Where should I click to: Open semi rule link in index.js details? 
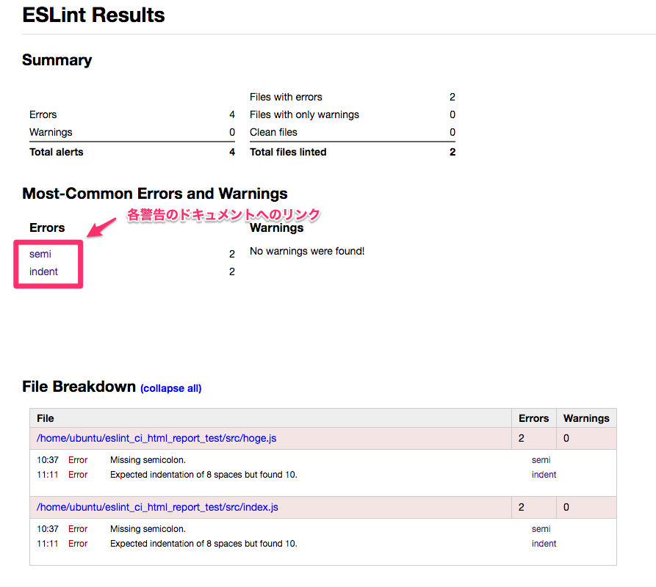(541, 529)
